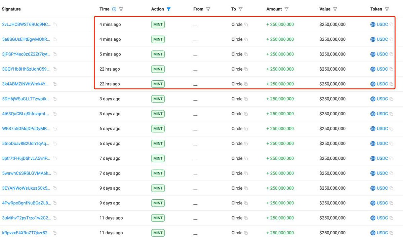
Task: Open the Amount column filter
Action: (x=286, y=9)
